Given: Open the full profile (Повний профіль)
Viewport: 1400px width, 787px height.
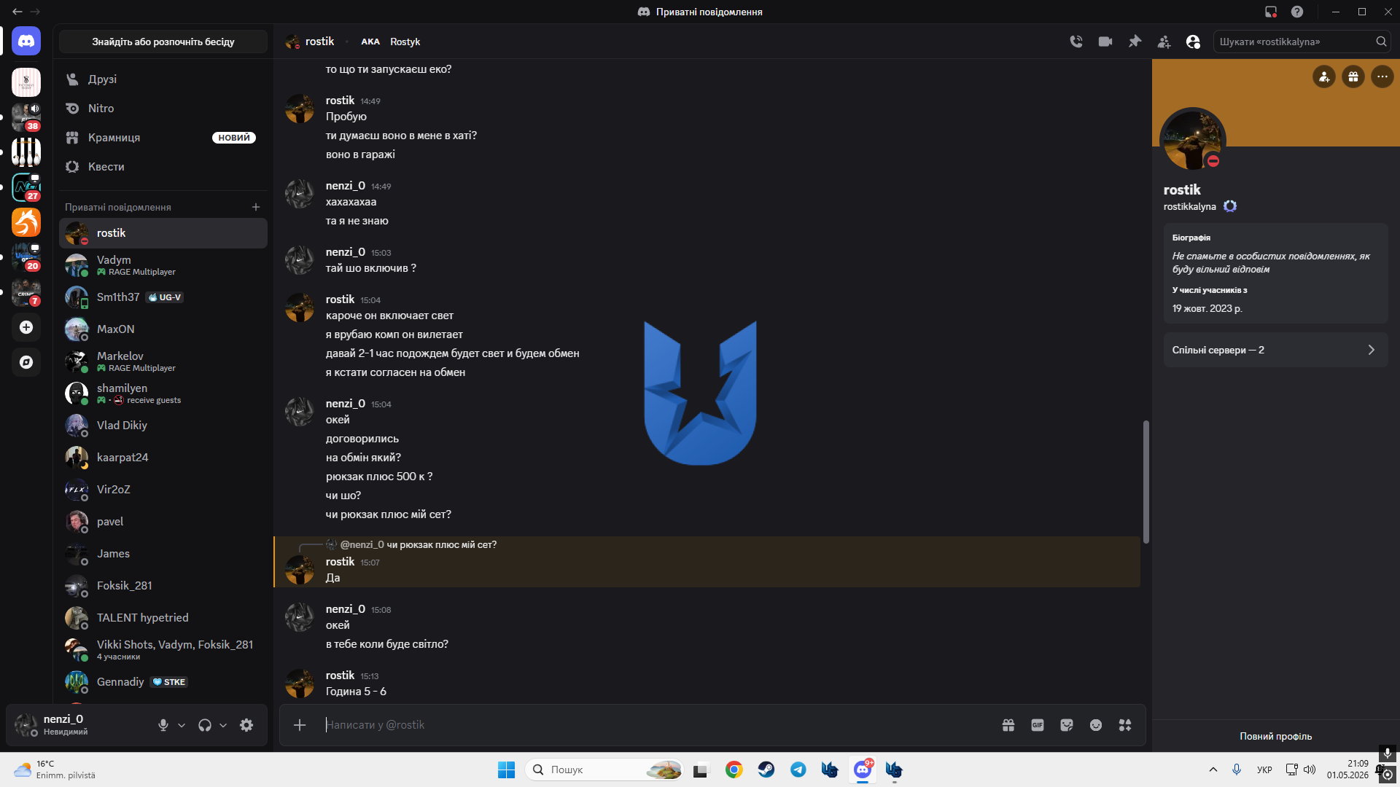Looking at the screenshot, I should pyautogui.click(x=1276, y=737).
